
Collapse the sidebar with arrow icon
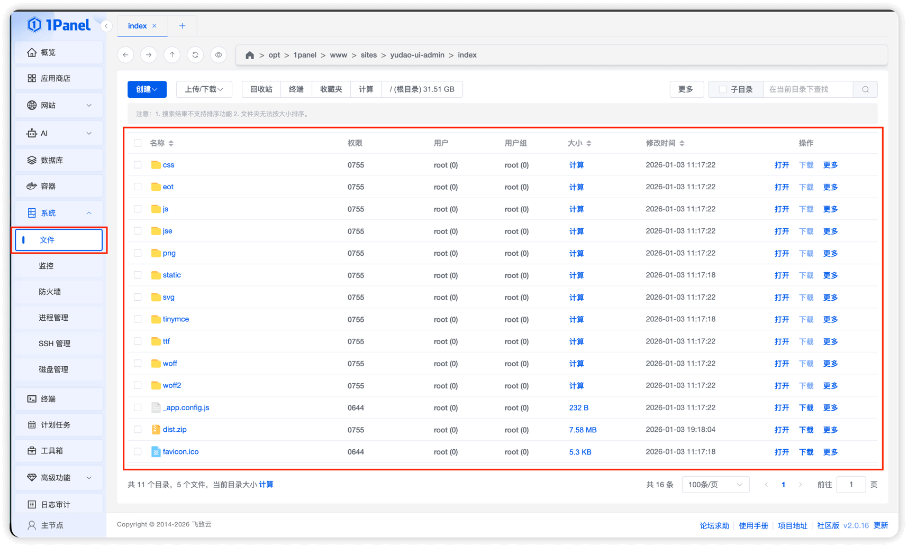click(106, 26)
